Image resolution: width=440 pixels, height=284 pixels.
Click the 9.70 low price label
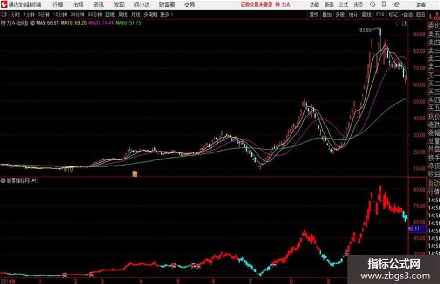[68, 170]
